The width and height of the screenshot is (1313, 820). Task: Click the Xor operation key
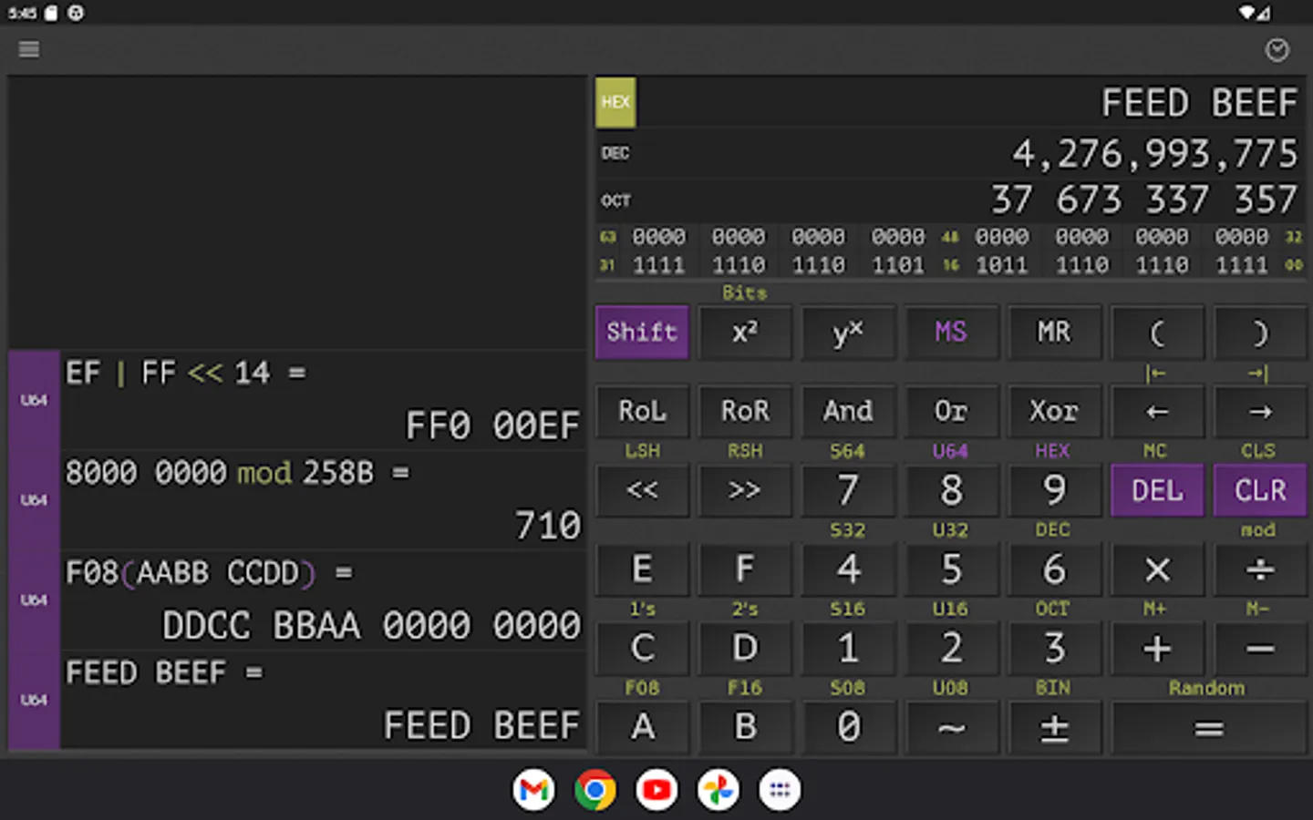[x=1053, y=412]
